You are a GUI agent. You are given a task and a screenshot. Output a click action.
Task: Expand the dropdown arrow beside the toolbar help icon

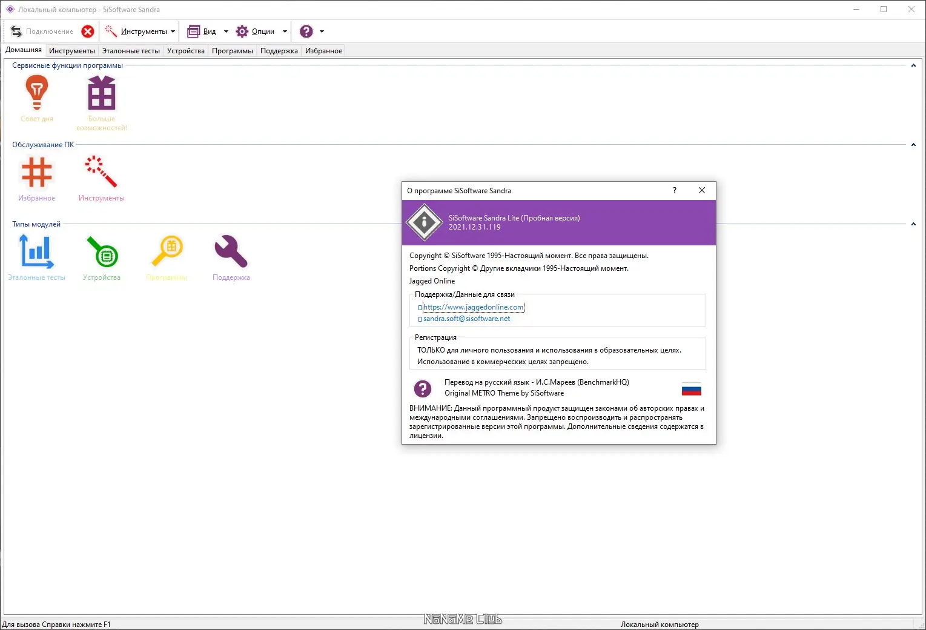(322, 31)
